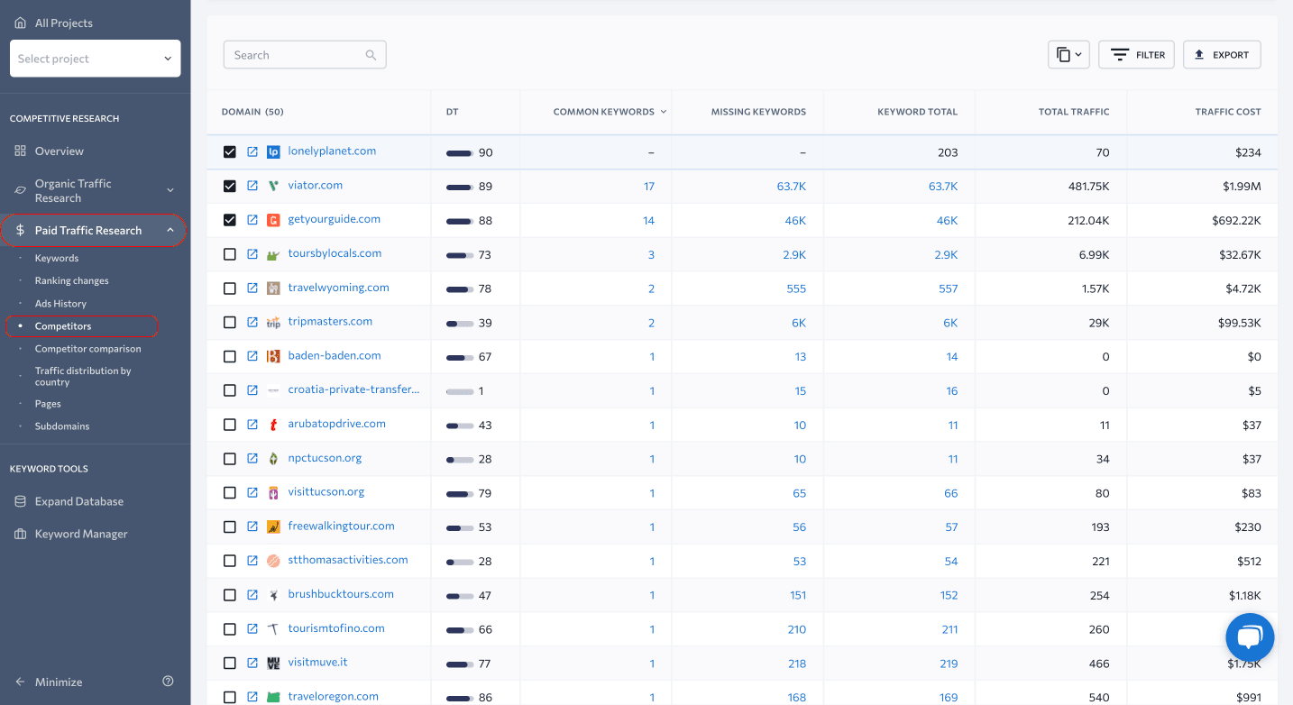
Task: Click the search magnifier icon
Action: (x=371, y=55)
